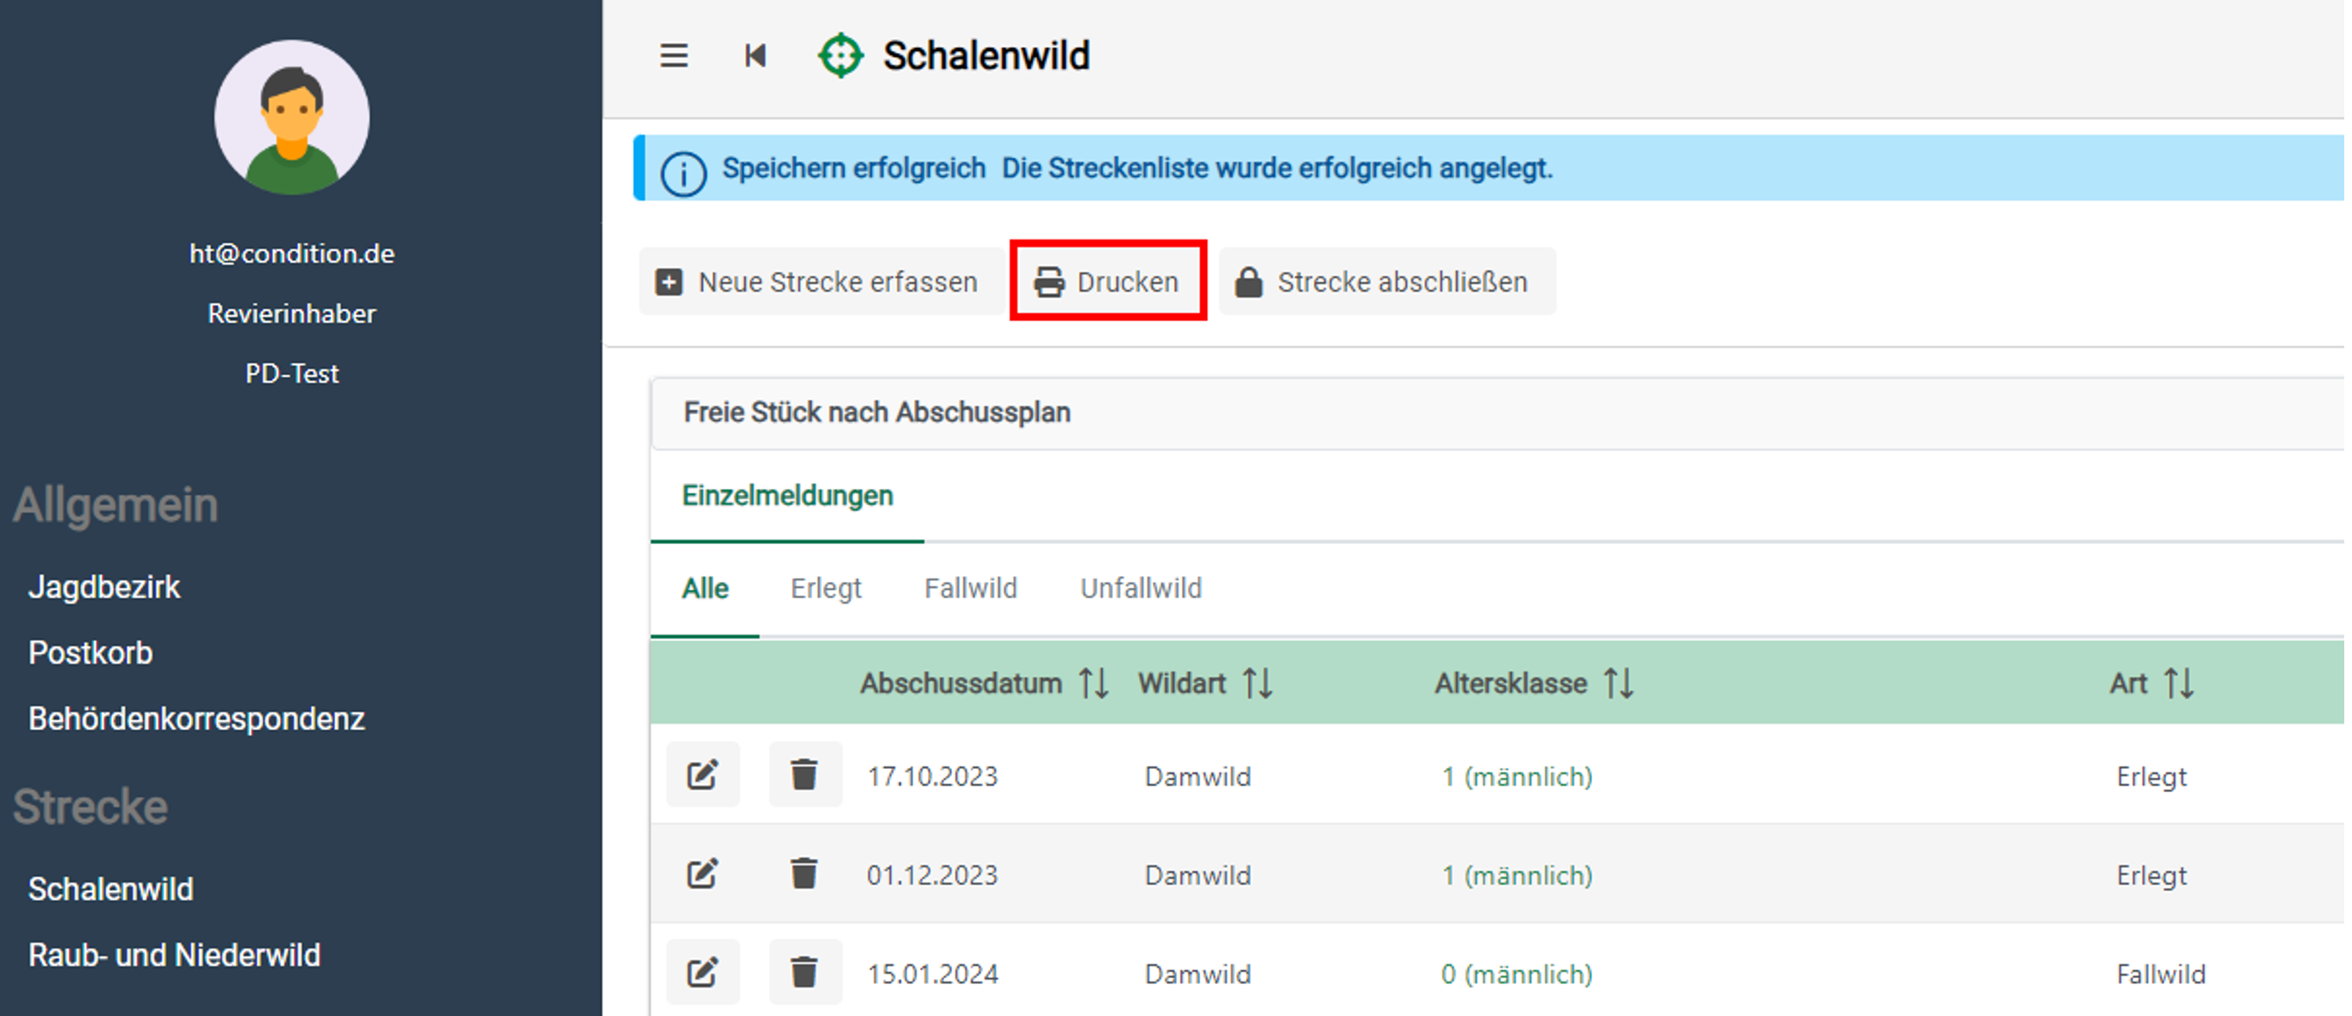Open Raub- und Niederwild in sidebar
Viewport: 2352px width, 1016px height.
click(174, 955)
